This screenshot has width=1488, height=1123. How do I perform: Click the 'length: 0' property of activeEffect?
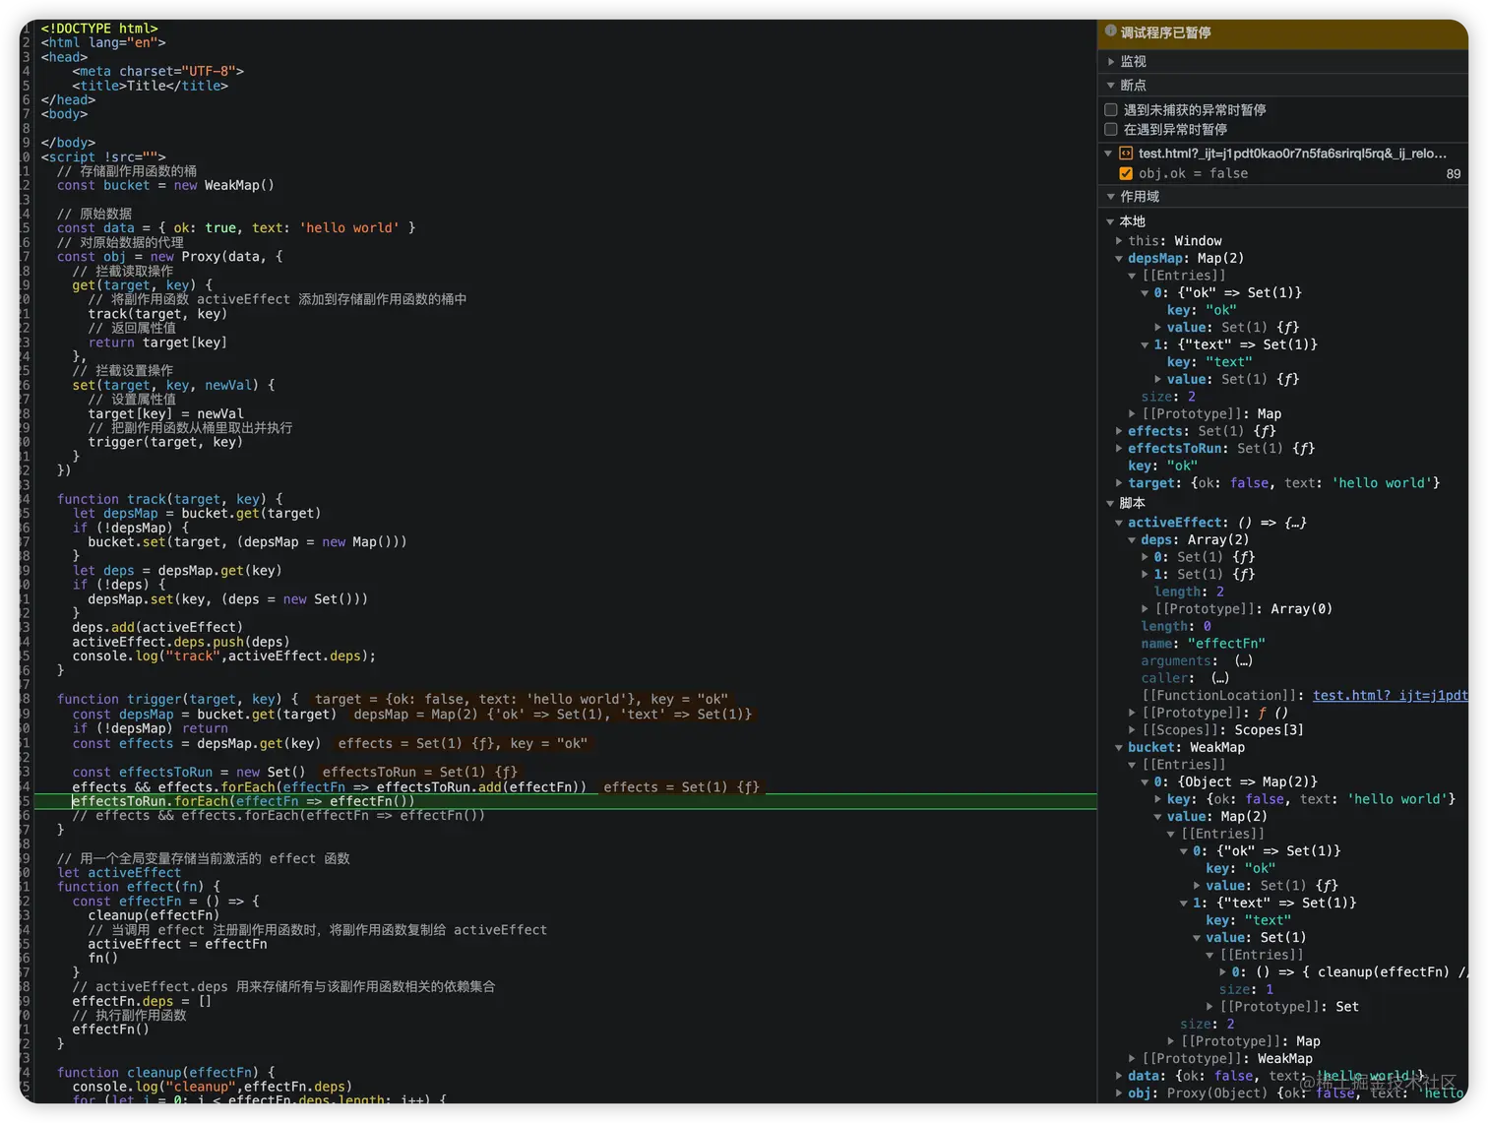[x=1176, y=627]
